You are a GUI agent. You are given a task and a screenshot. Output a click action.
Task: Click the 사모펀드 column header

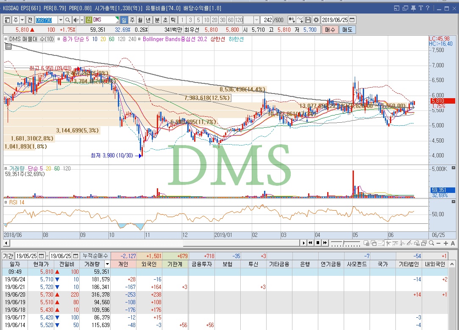356,264
